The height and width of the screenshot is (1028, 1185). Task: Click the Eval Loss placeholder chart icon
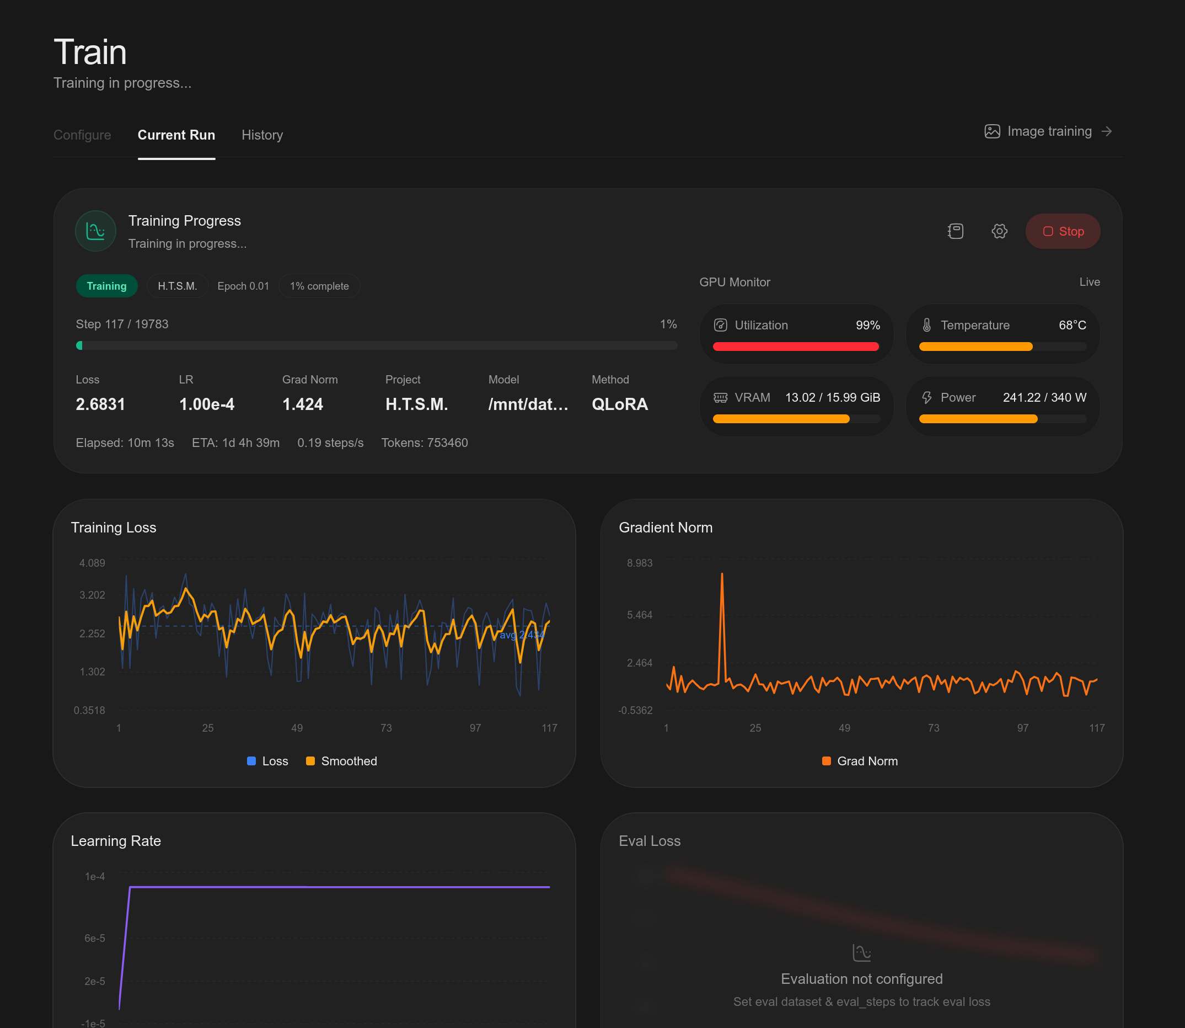(x=862, y=953)
